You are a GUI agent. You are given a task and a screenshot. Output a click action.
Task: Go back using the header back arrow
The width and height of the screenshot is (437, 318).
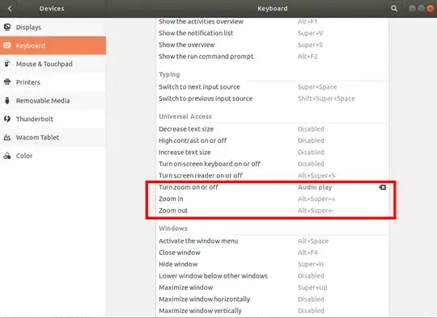(10, 9)
